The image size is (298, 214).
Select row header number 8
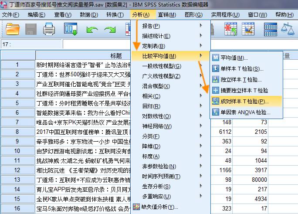[x=18, y=132]
